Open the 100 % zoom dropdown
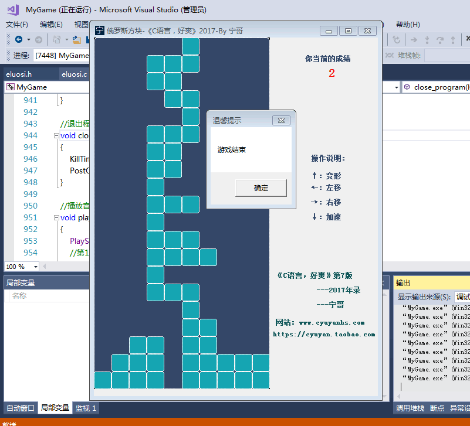The image size is (470, 426). point(36,267)
